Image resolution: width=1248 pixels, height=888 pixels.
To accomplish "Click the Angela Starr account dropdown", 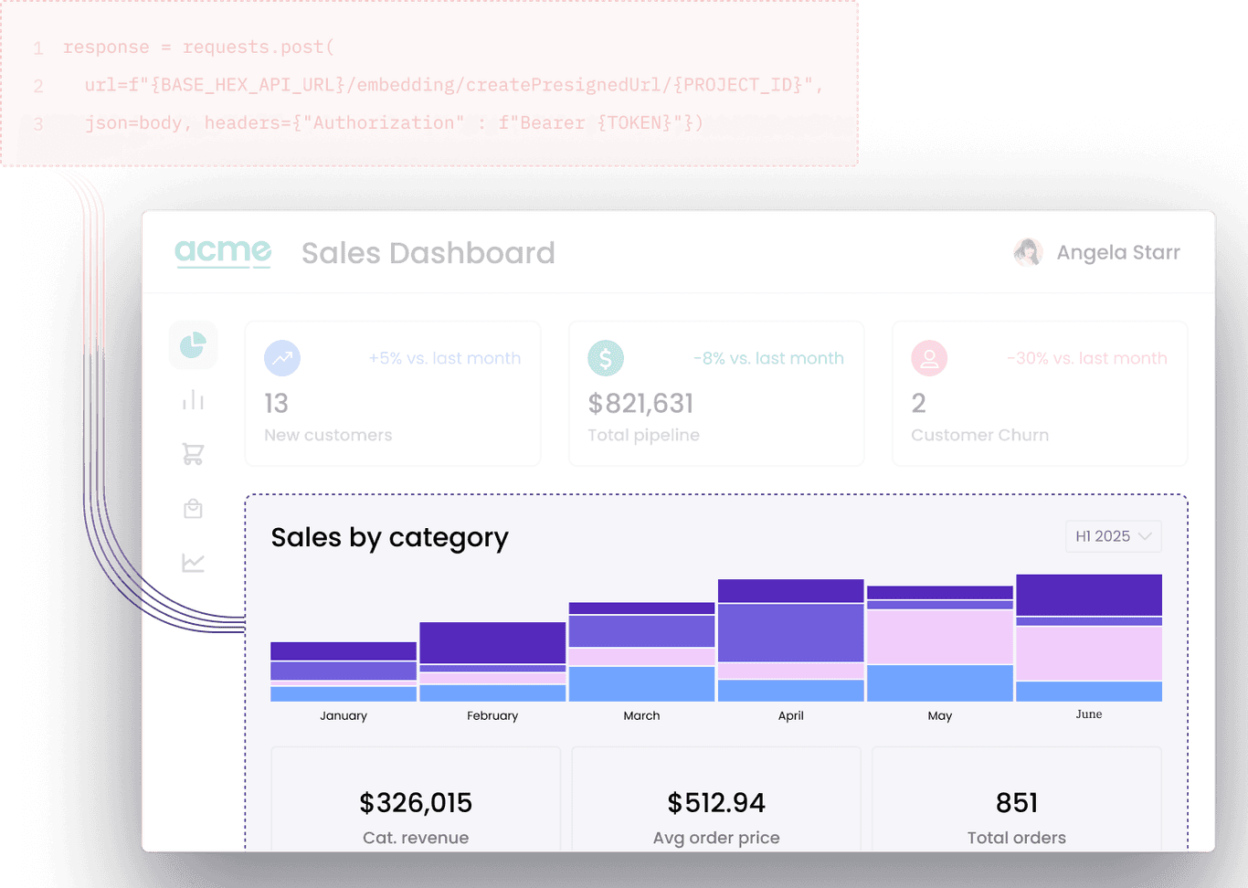I will (1116, 252).
